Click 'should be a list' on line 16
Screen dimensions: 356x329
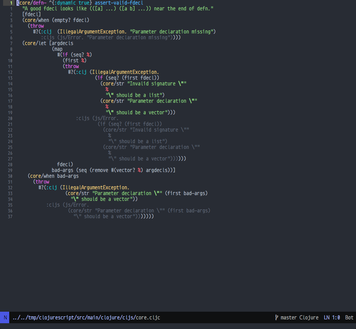tap(138, 95)
